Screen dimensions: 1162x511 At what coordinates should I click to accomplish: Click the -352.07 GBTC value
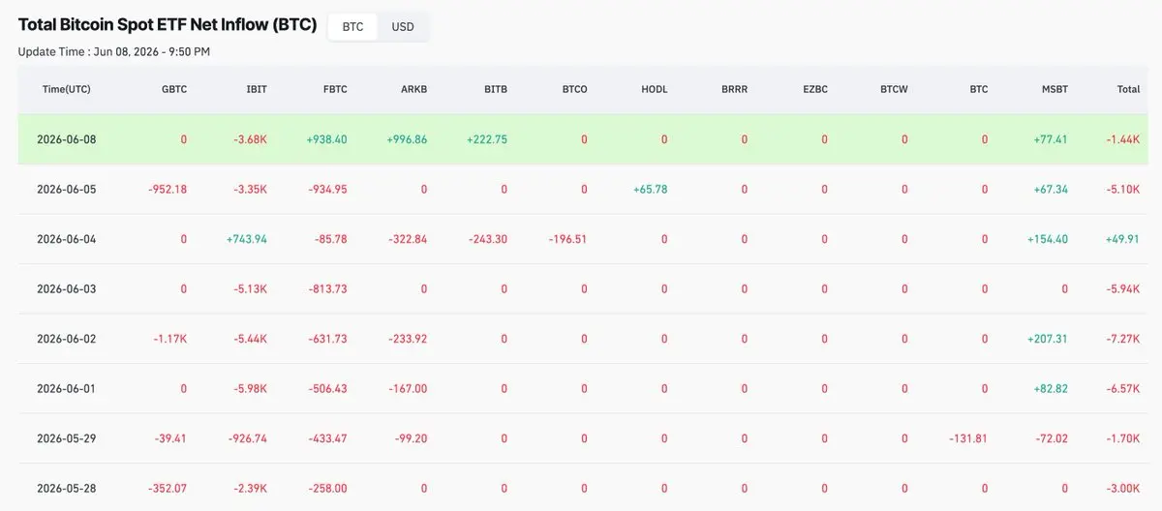[168, 488]
